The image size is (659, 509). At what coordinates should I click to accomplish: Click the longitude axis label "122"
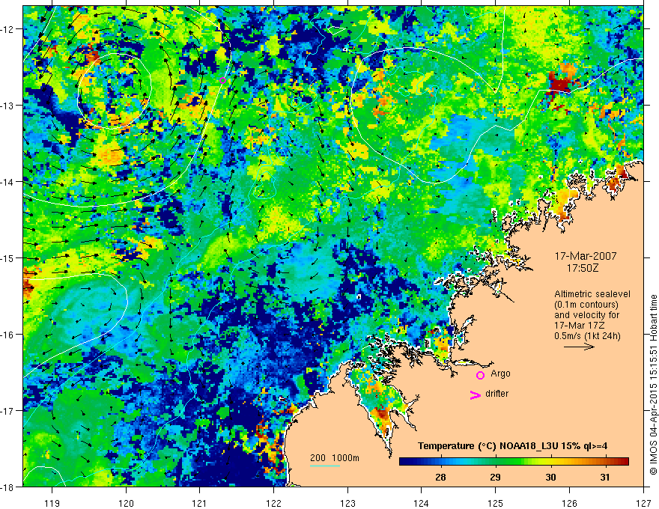(273, 503)
